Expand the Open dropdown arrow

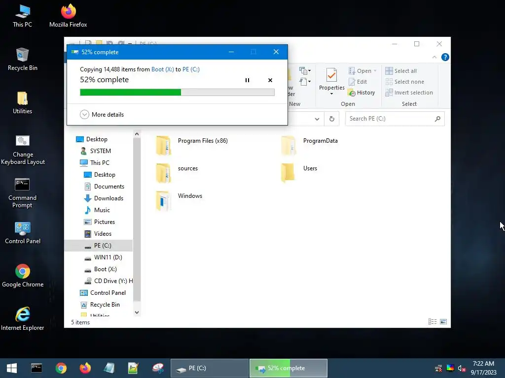pos(375,71)
